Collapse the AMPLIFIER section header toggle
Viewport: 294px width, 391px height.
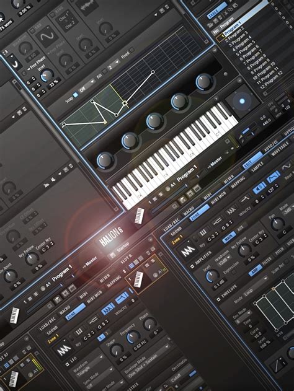click(192, 267)
